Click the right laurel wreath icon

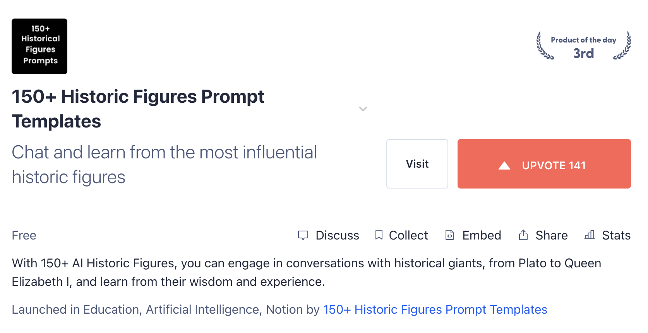[622, 46]
